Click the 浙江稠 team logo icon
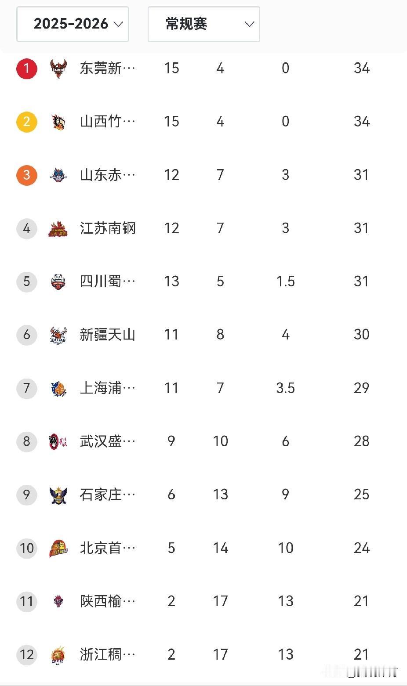The image size is (407, 686). [58, 655]
